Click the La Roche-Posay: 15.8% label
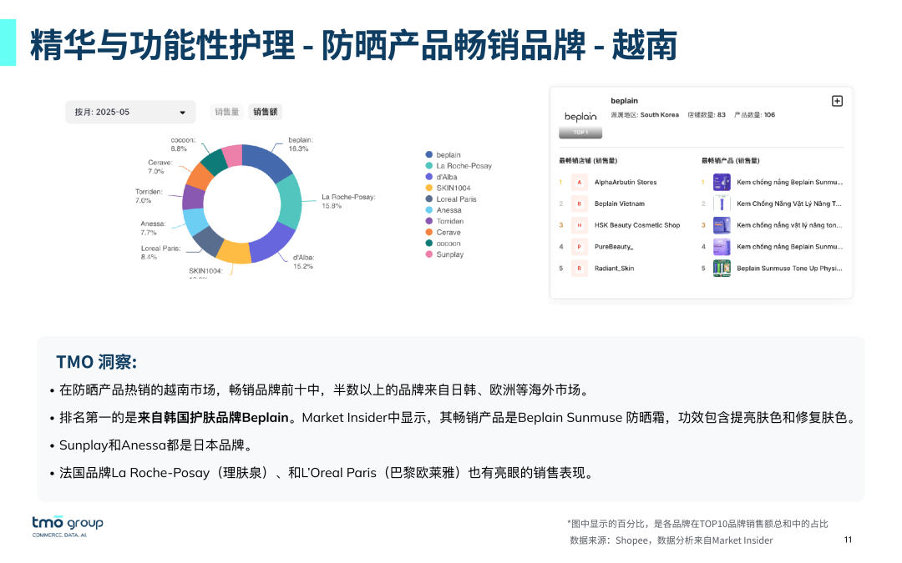The image size is (902, 563). tap(348, 201)
